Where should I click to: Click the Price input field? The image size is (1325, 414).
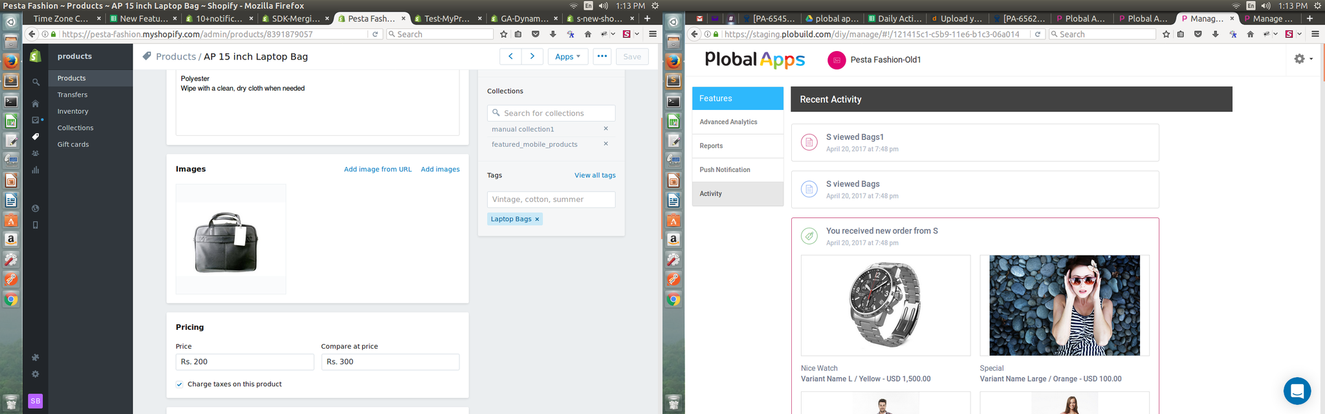[x=245, y=362]
